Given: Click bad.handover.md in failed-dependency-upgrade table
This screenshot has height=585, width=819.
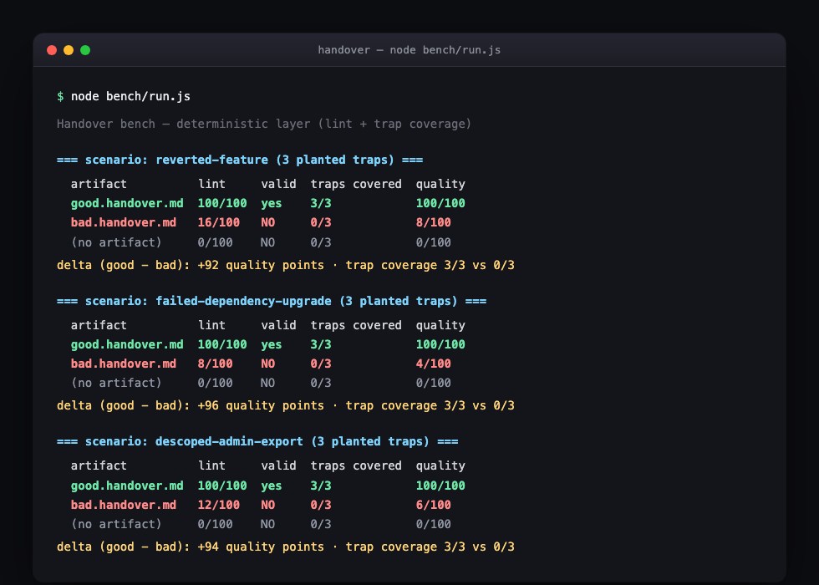Looking at the screenshot, I should pyautogui.click(x=124, y=364).
